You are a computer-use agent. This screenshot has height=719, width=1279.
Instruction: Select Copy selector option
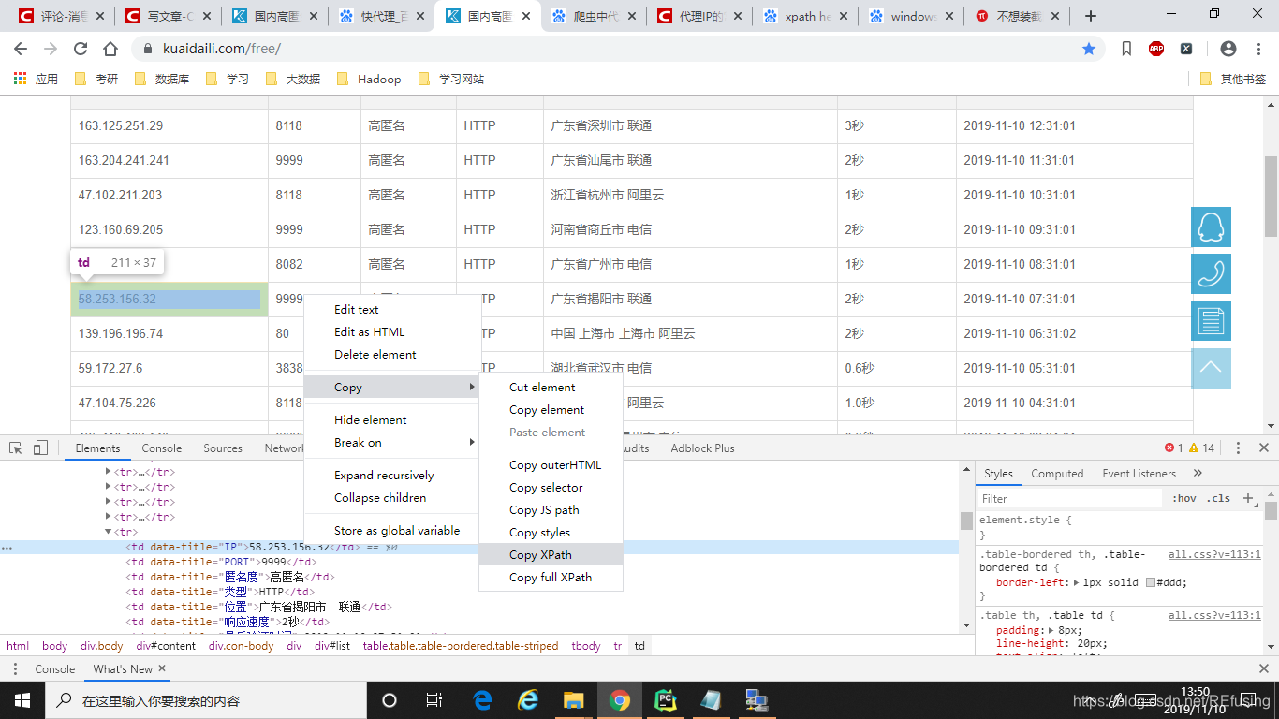tap(551, 487)
